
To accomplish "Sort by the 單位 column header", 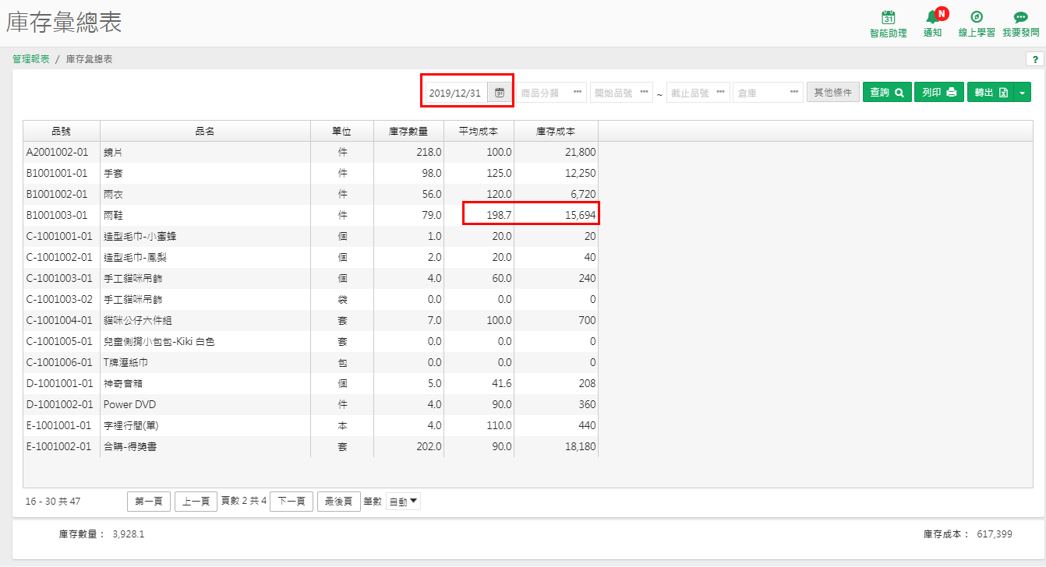I will (342, 131).
